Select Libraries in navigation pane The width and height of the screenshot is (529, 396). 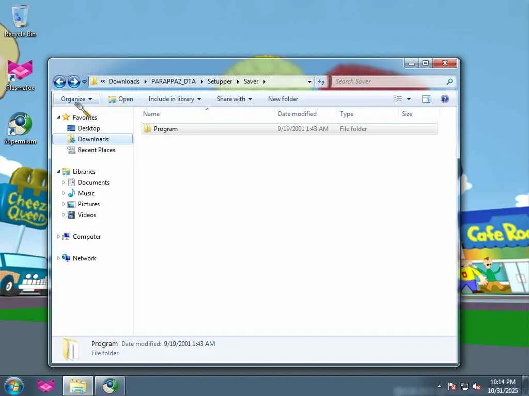tap(84, 171)
